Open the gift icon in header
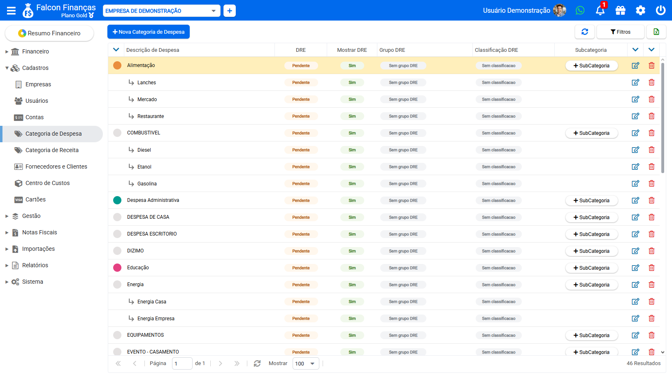The height and width of the screenshot is (377, 672). (621, 10)
